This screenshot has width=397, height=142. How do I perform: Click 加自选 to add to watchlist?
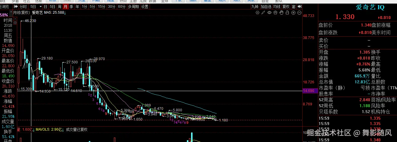click(266, 6)
